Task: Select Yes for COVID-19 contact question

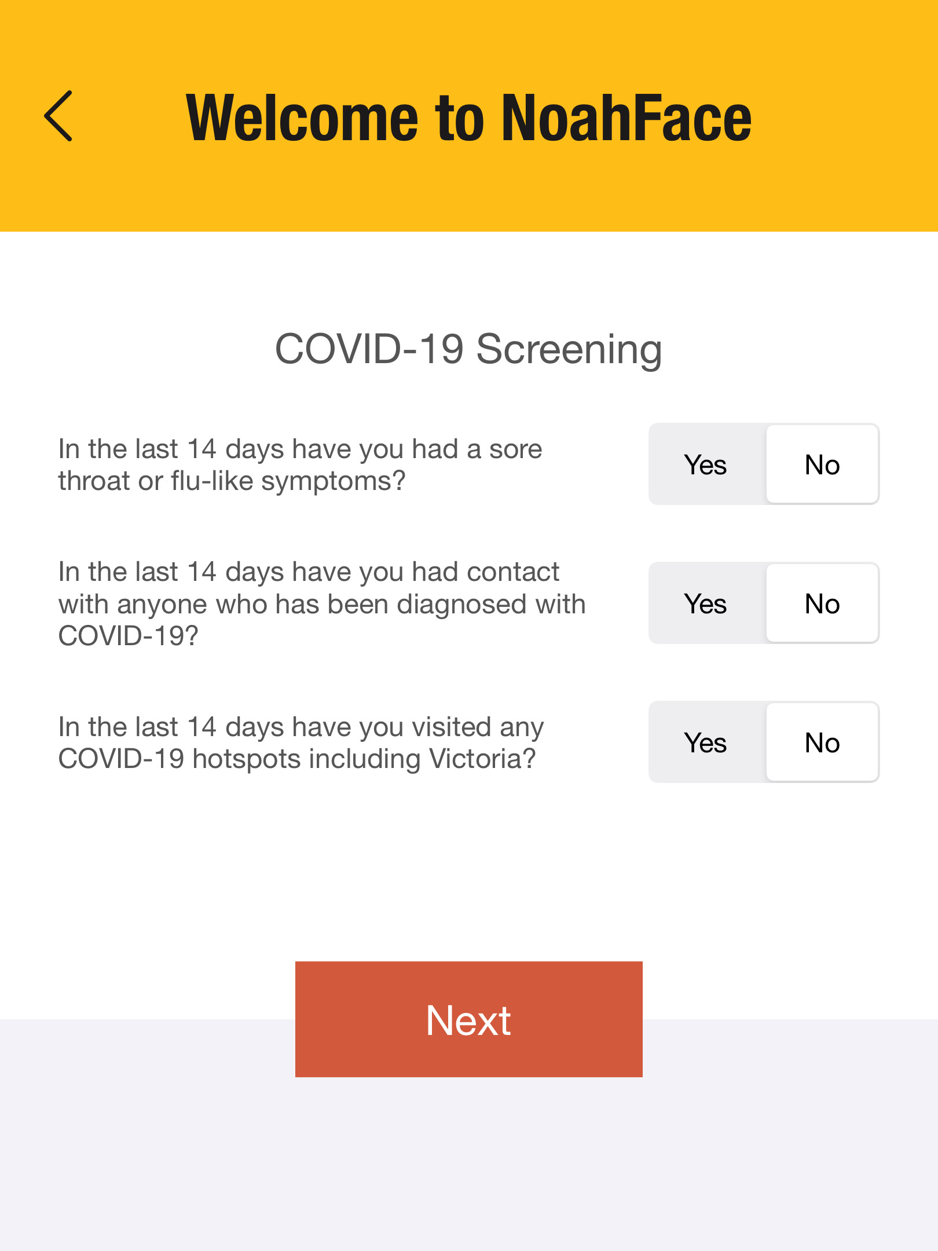Action: point(706,603)
